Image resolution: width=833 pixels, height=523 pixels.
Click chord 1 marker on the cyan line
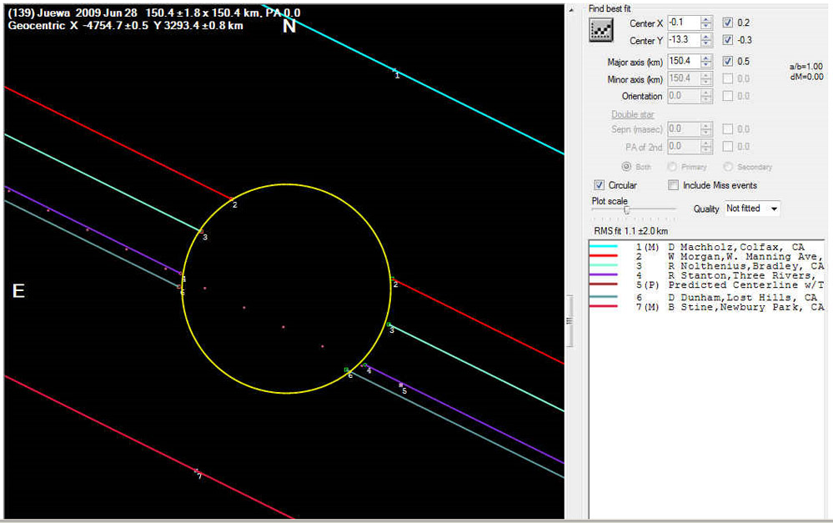coord(394,70)
